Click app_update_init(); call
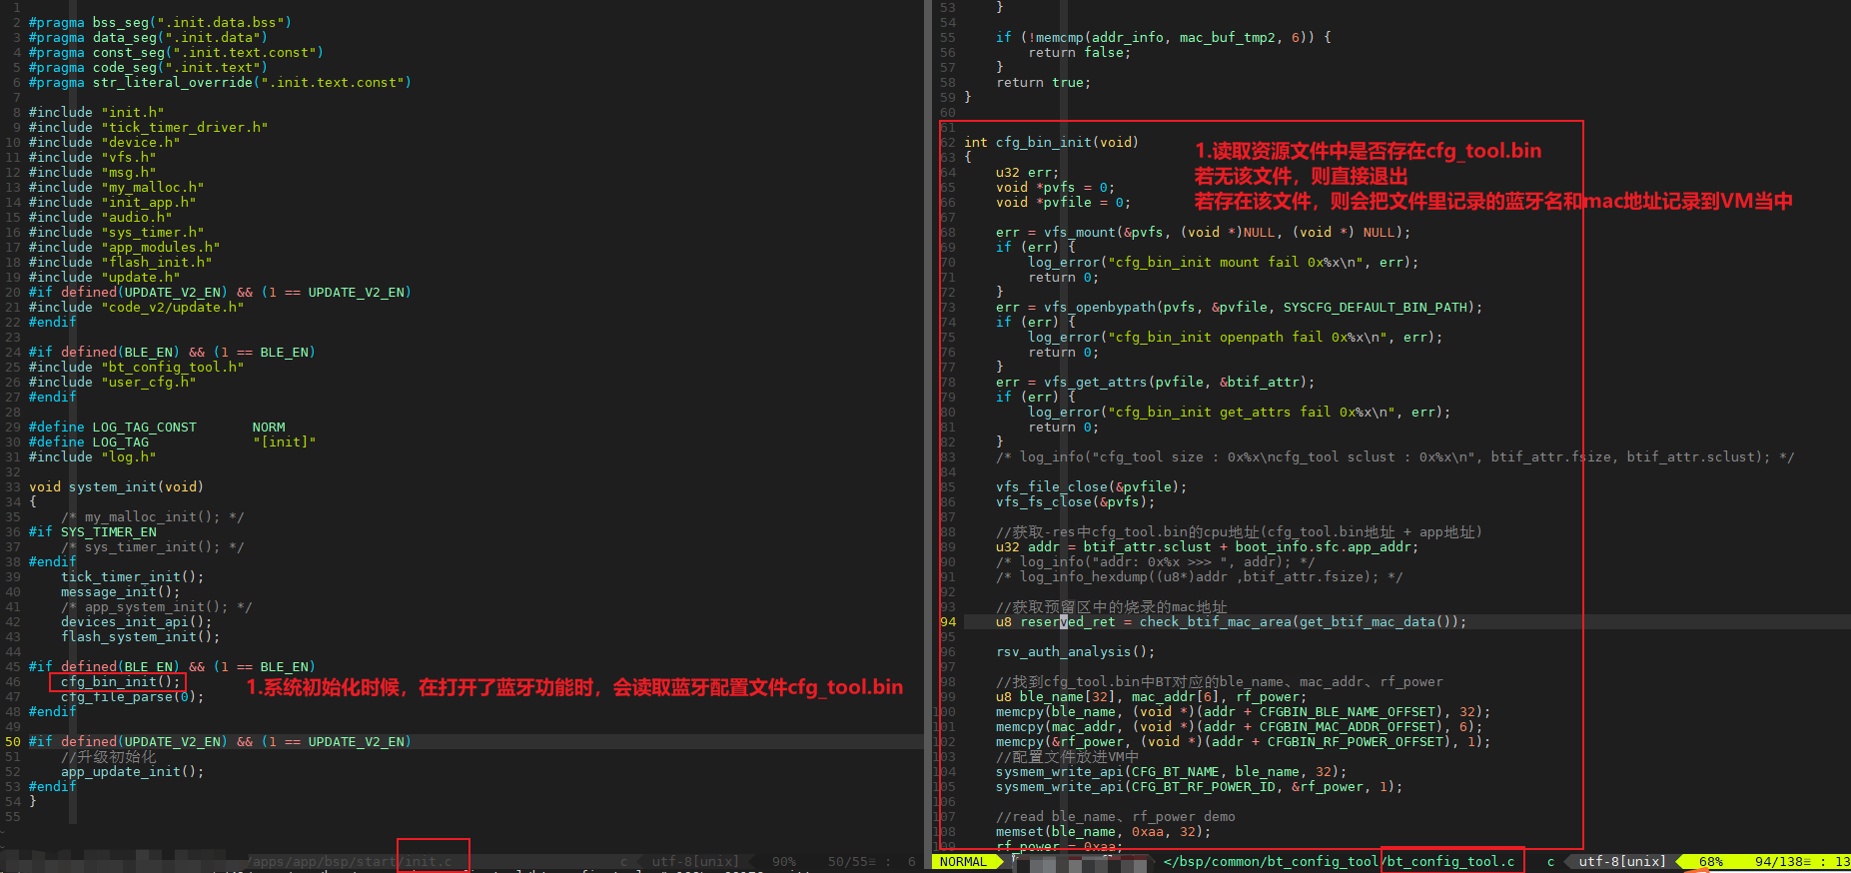Viewport: 1851px width, 873px height. pos(132,771)
